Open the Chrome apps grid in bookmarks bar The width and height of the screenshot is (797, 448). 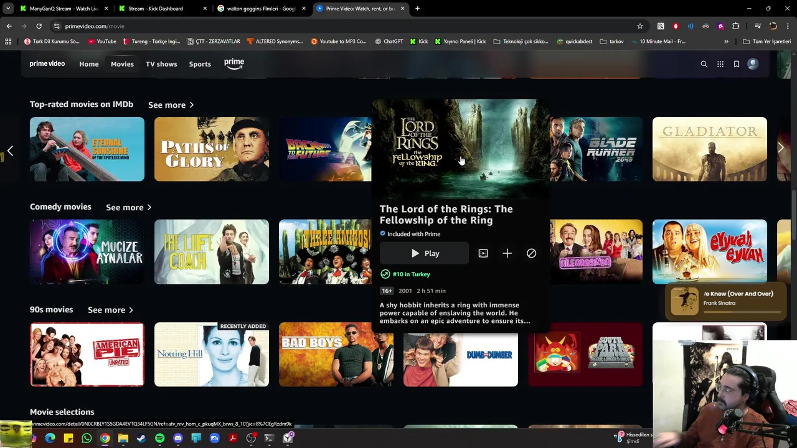pyautogui.click(x=8, y=42)
